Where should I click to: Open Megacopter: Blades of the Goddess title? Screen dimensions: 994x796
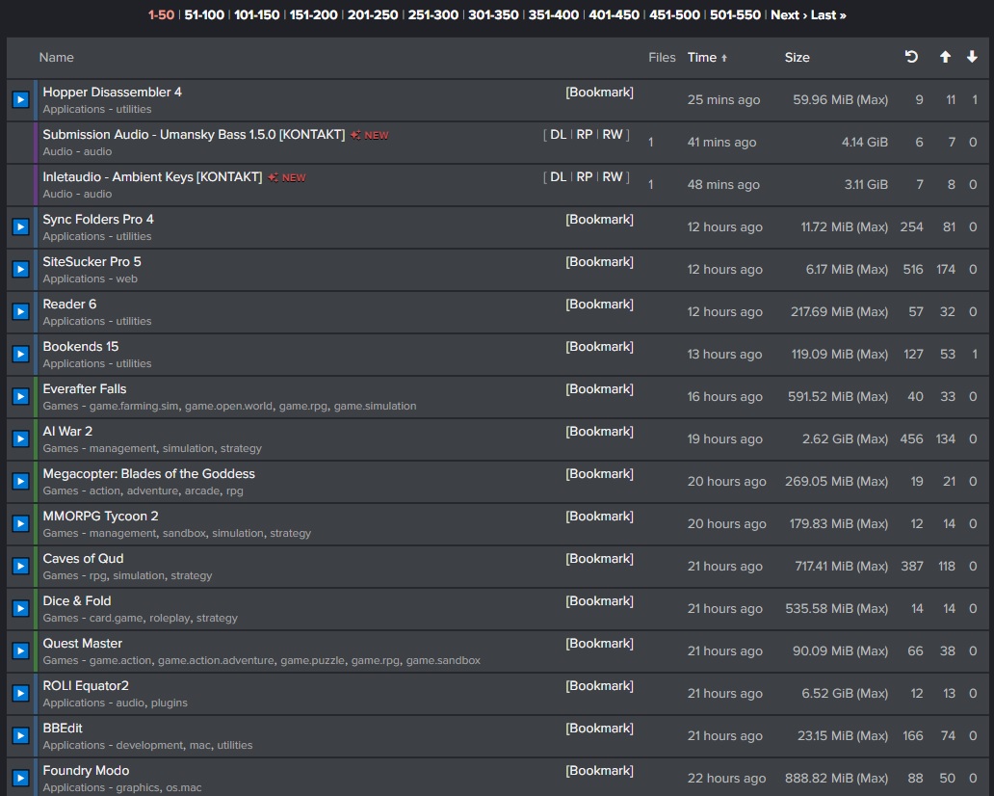(x=149, y=474)
